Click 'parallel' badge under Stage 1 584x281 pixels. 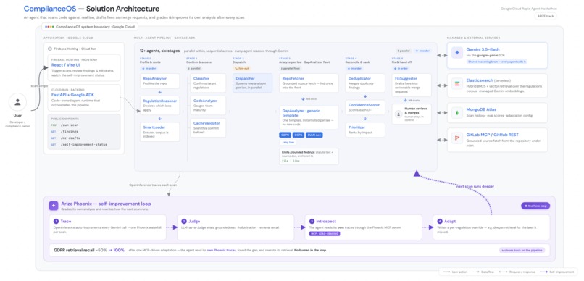click(x=194, y=69)
